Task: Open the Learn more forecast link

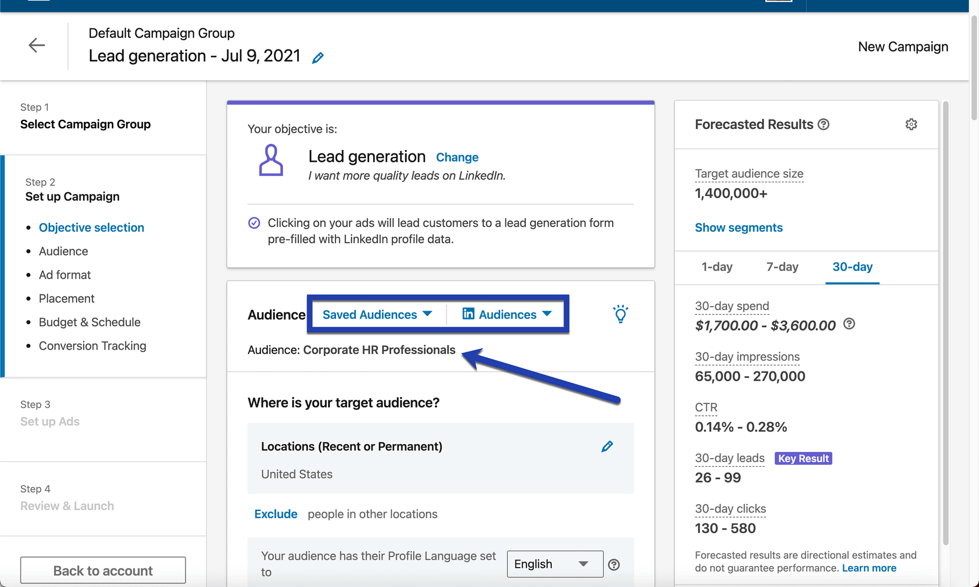Action: click(869, 568)
